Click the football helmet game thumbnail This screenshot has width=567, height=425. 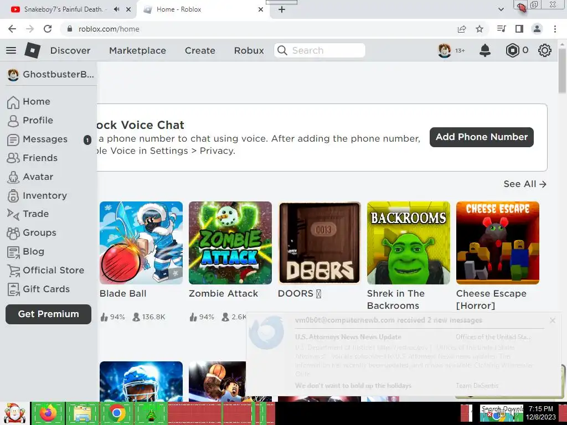(x=141, y=381)
